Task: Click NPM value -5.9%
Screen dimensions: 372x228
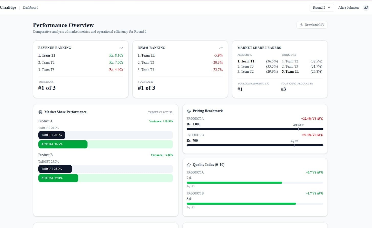Action: 218,55
